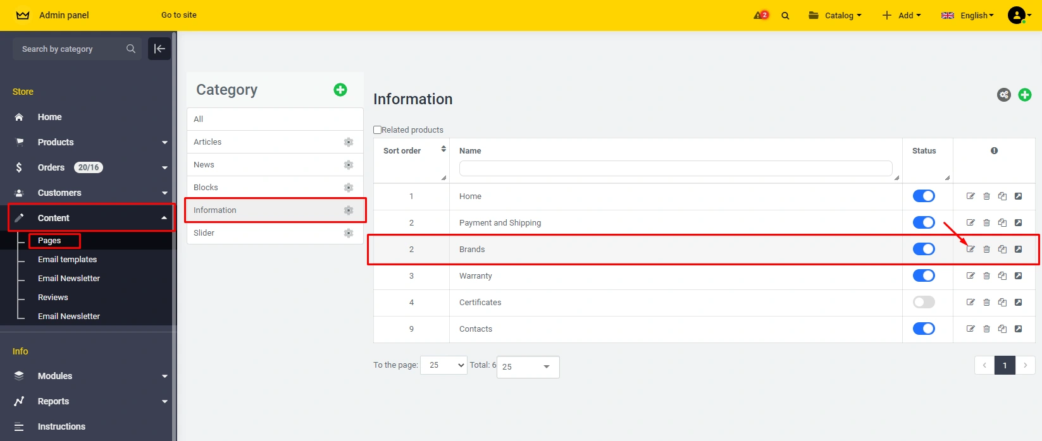
Task: Open the Catalog dropdown in header
Action: pyautogui.click(x=835, y=16)
